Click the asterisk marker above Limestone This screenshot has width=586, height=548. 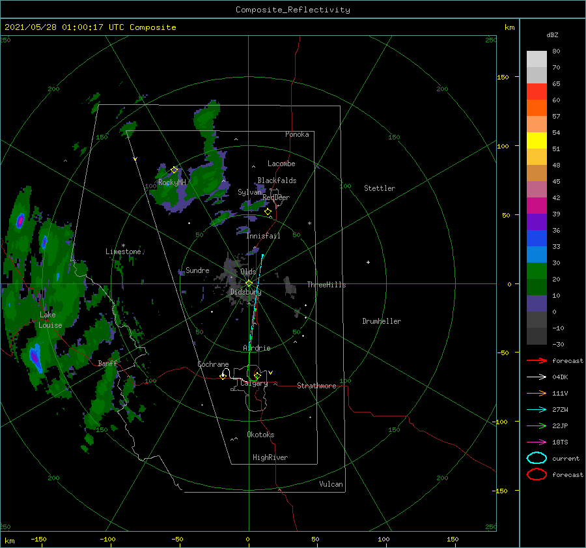click(x=123, y=246)
